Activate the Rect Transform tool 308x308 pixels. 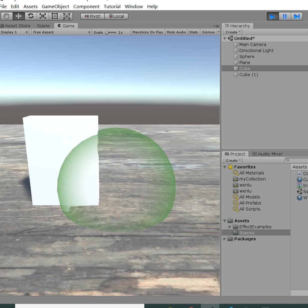click(x=54, y=16)
